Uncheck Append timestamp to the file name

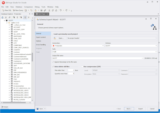tap(53, 62)
